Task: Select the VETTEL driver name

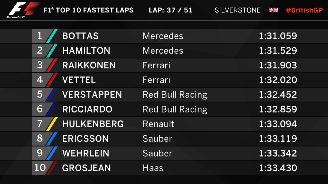Action: coord(79,80)
